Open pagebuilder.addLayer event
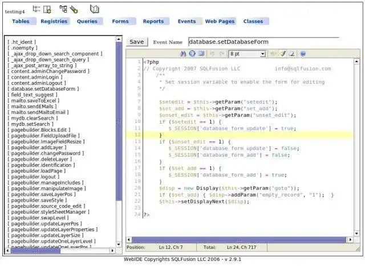The image size is (365, 266). pyautogui.click(x=36, y=148)
